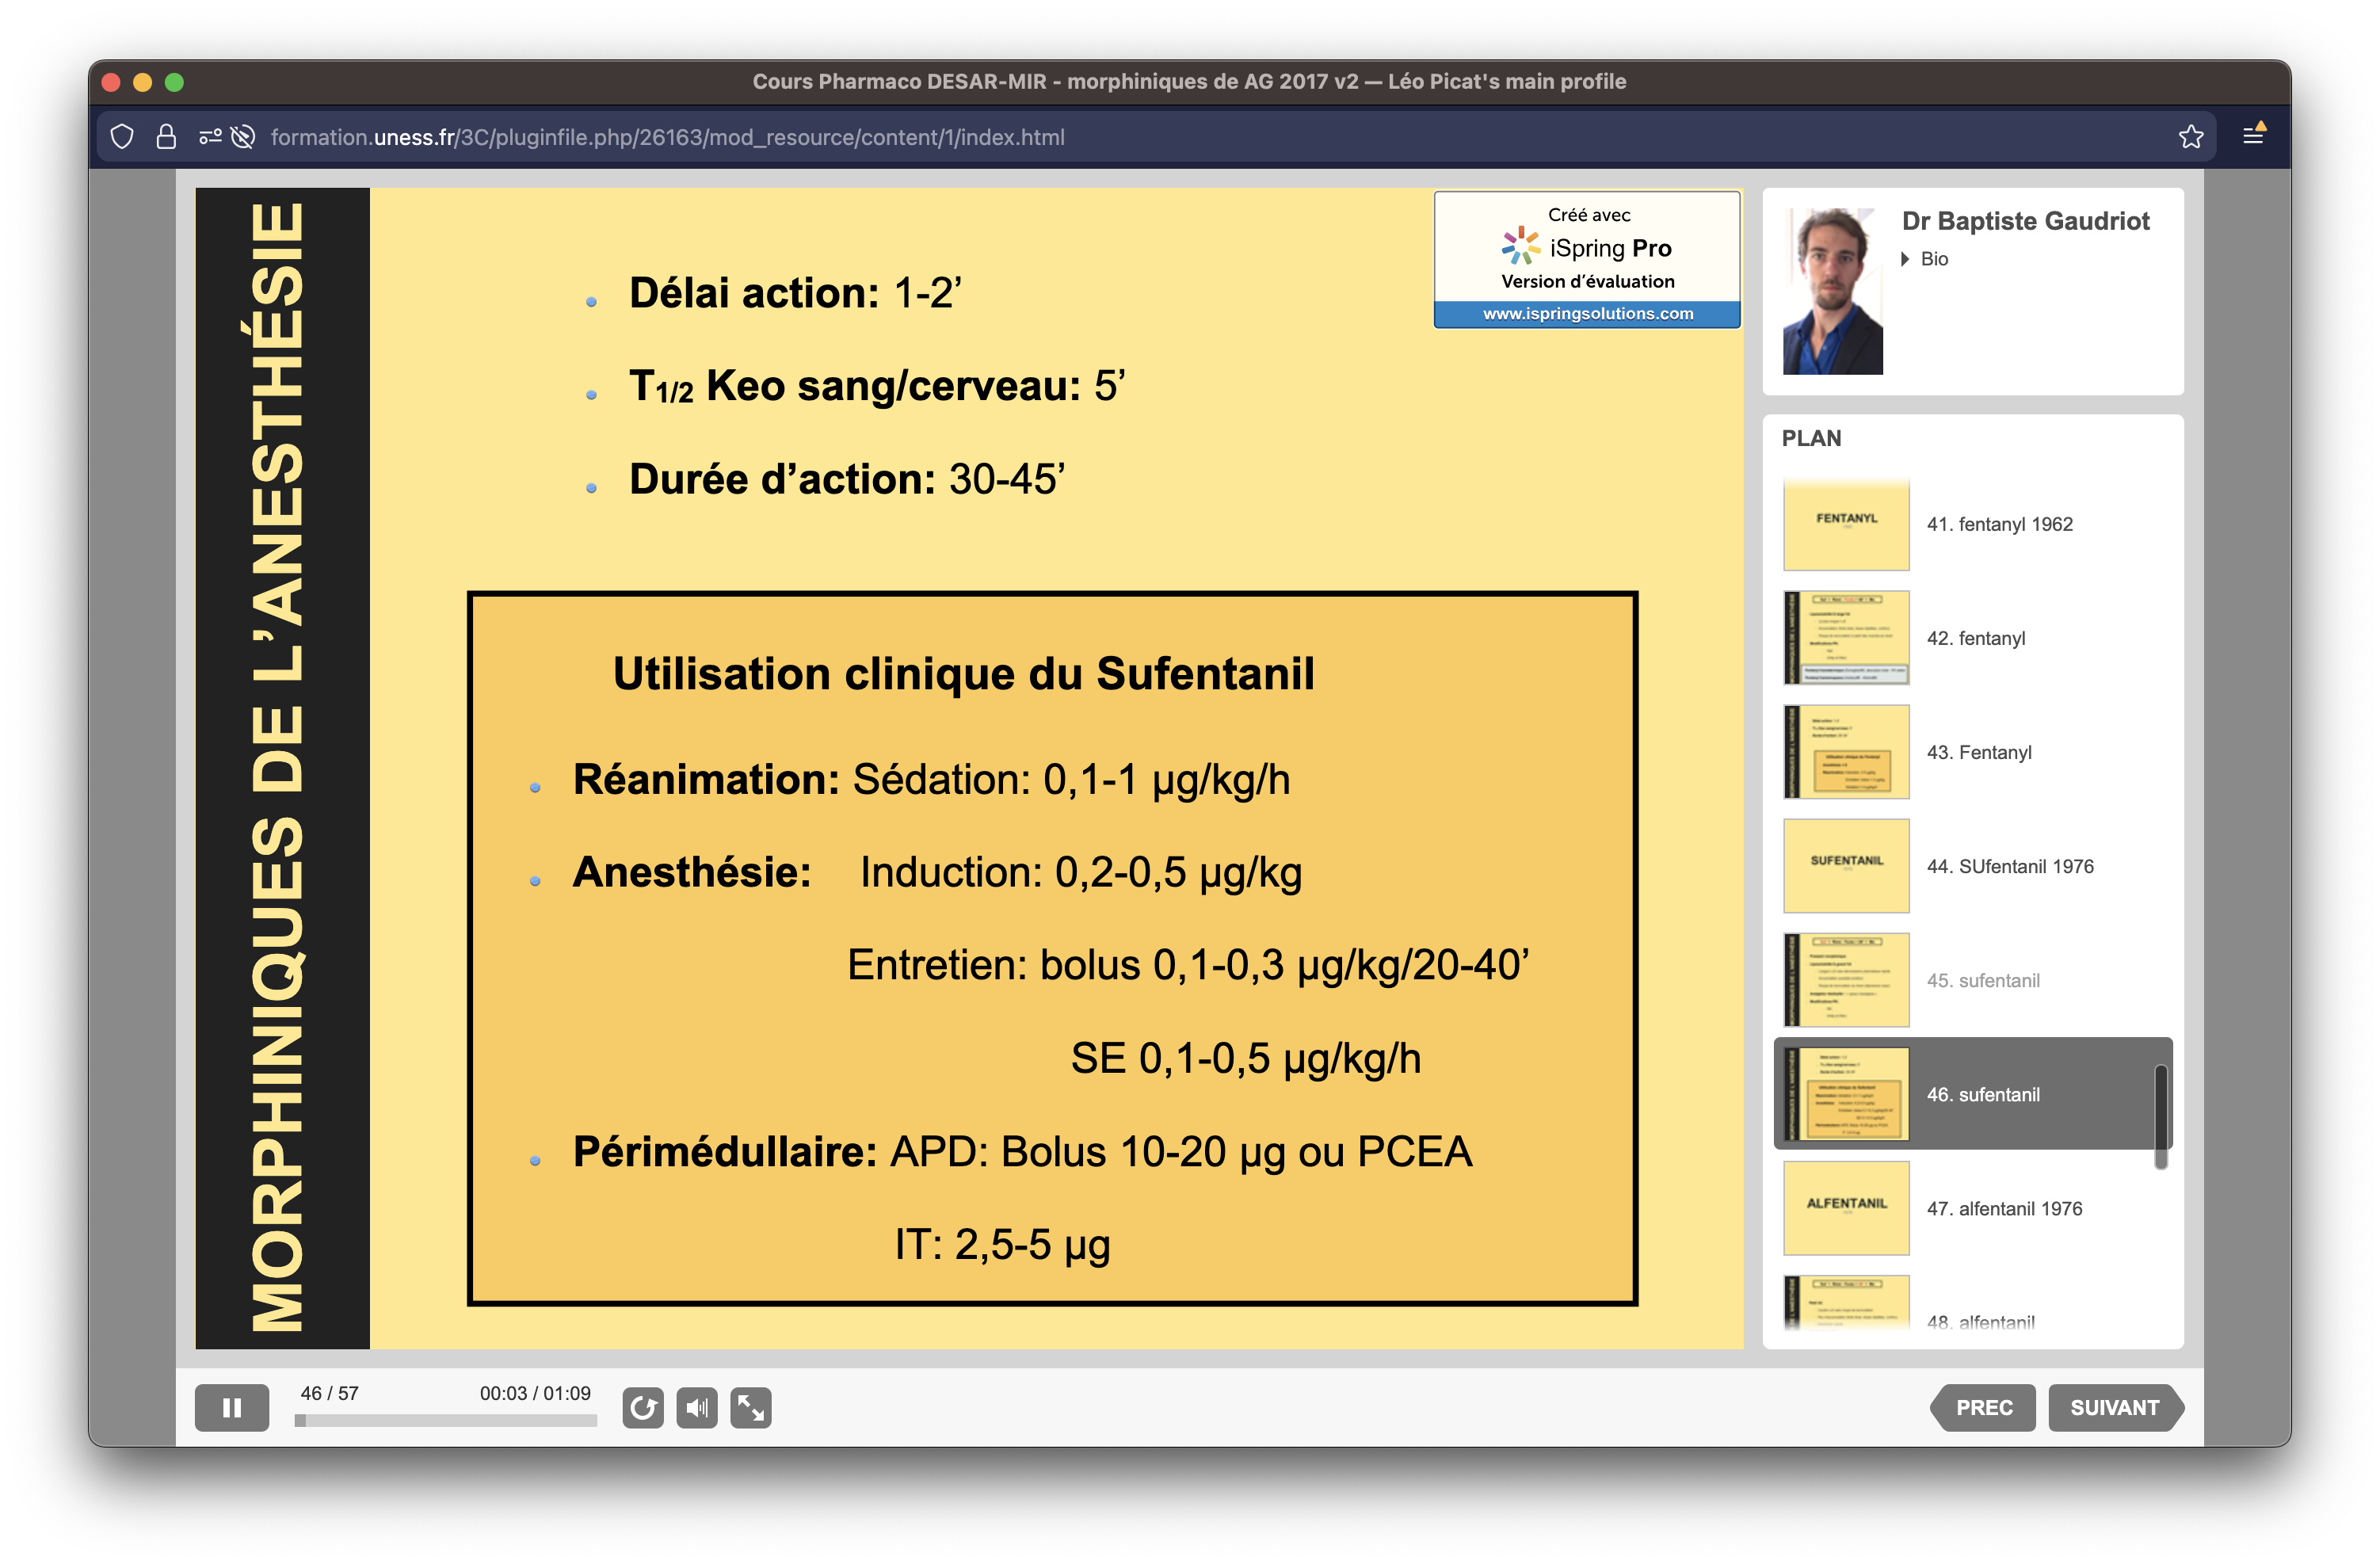Click the padlock site security icon
The width and height of the screenshot is (2380, 1564).
(x=166, y=137)
